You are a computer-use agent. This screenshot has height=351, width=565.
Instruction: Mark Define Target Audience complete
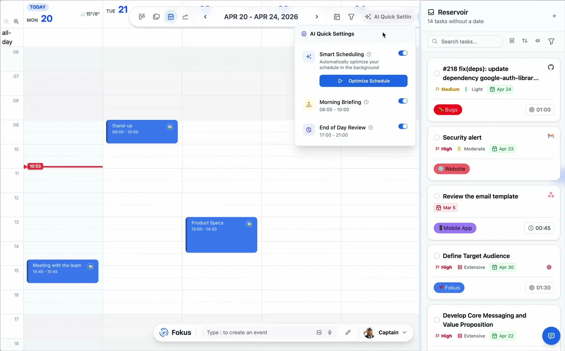[437, 256]
